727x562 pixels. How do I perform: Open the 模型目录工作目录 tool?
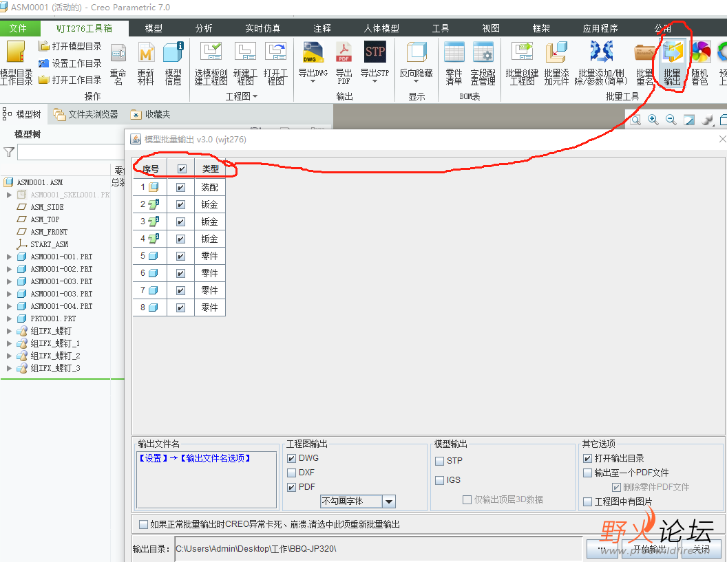tap(17, 63)
